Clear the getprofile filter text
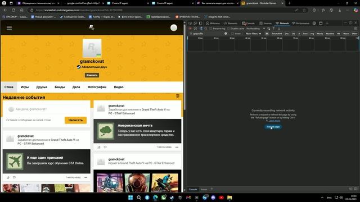 (226, 34)
